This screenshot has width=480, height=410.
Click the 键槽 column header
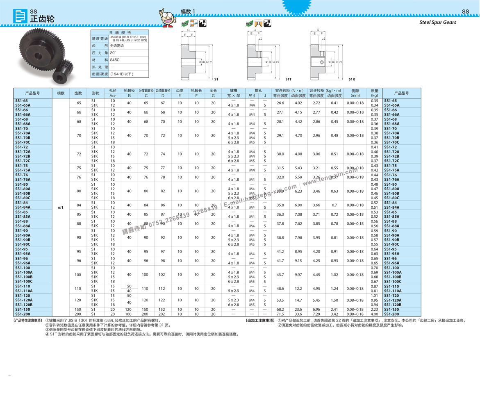click(233, 91)
